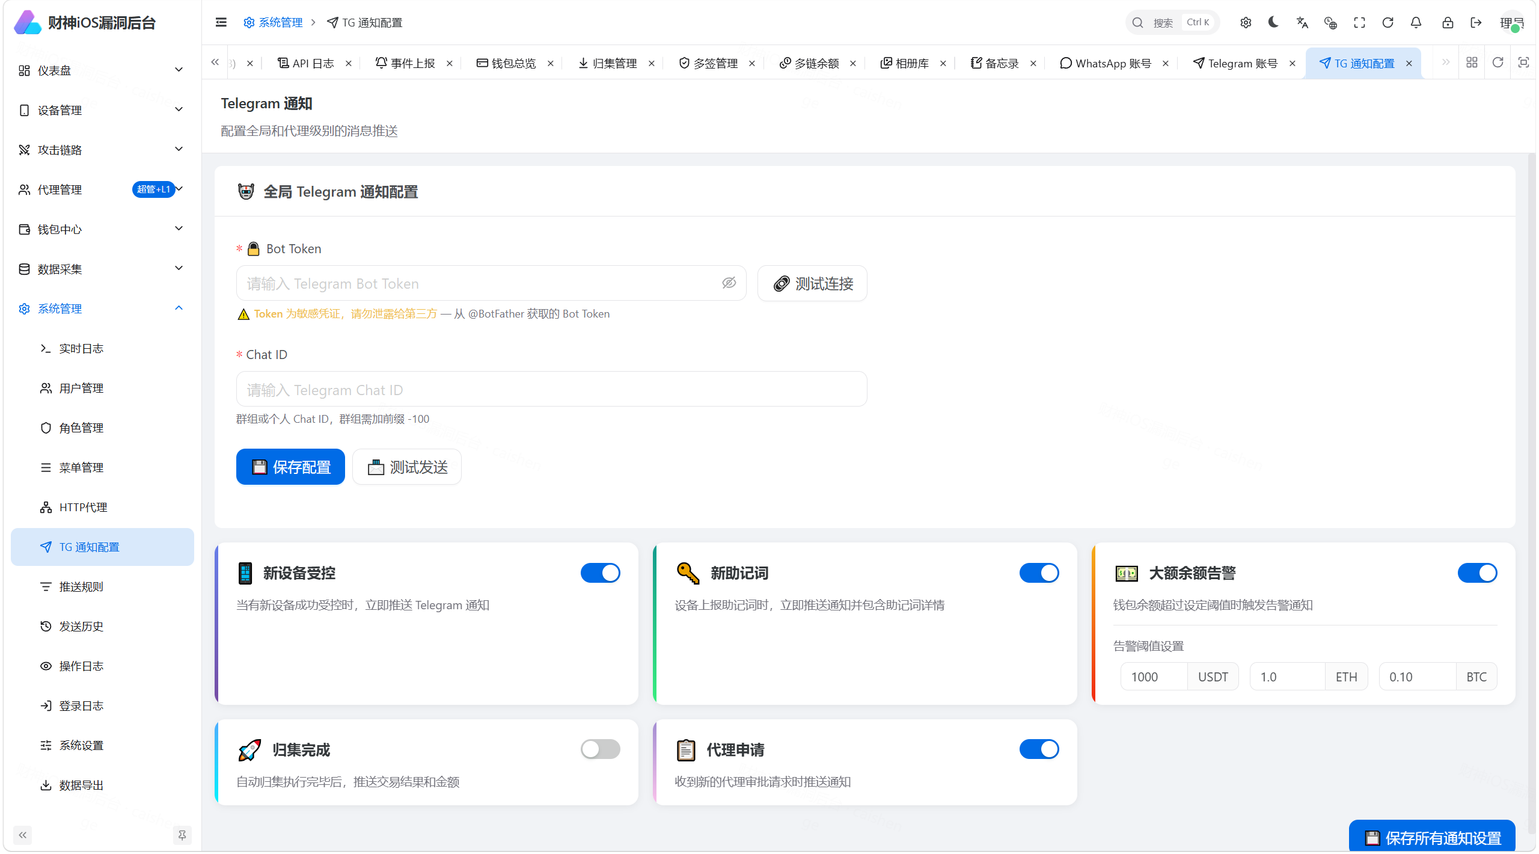The image size is (1539, 854).
Task: Enter fullscreen mode icon
Action: tap(1359, 23)
